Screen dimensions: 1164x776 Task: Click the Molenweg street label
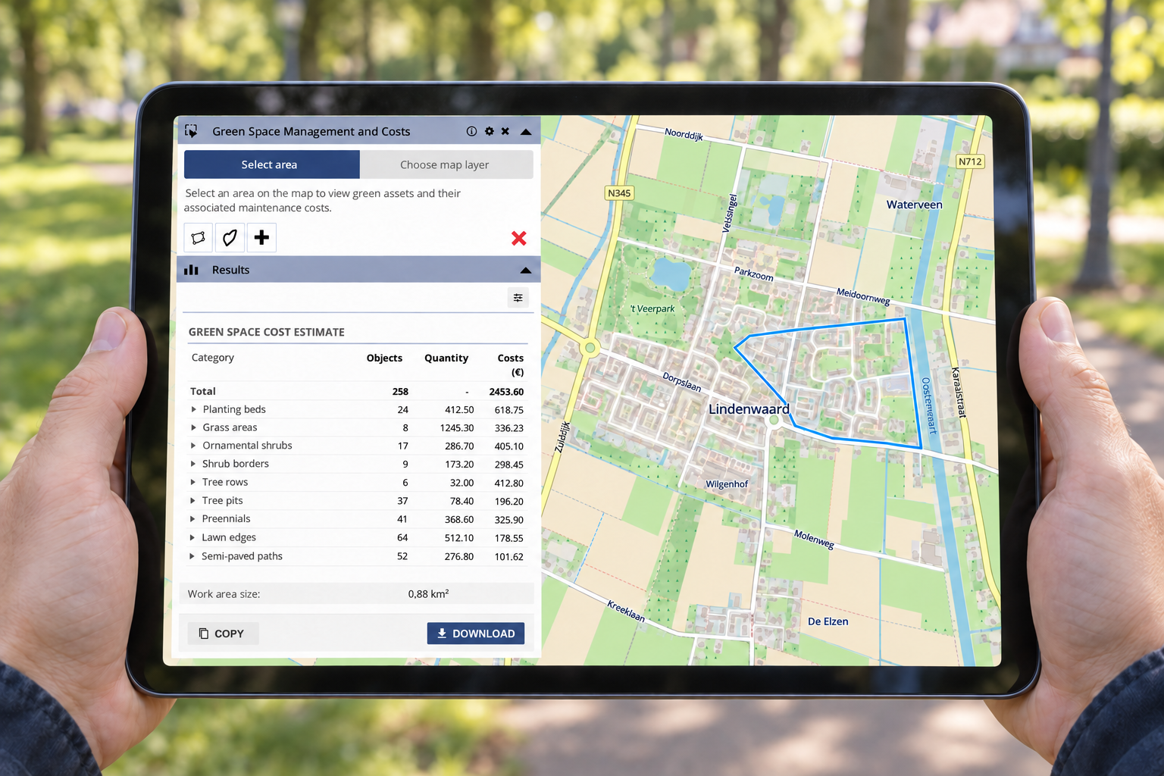[814, 540]
